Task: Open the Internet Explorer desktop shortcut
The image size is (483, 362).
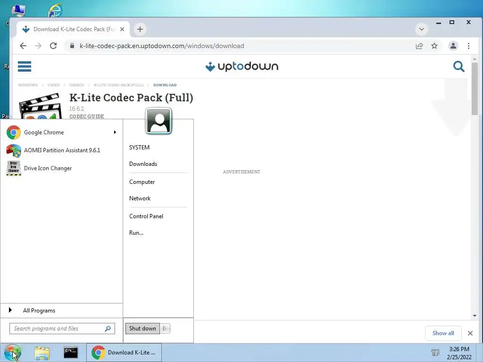Action: pos(55,10)
